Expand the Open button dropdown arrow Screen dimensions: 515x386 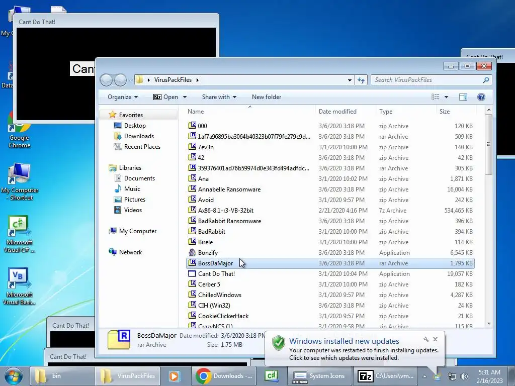(185, 97)
